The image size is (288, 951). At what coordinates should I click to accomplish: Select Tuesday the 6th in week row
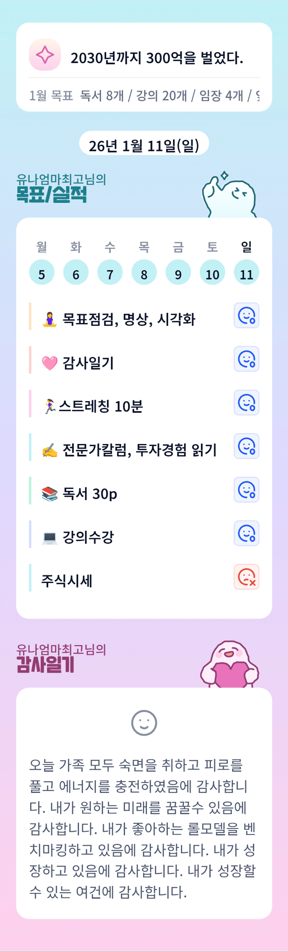[76, 272]
